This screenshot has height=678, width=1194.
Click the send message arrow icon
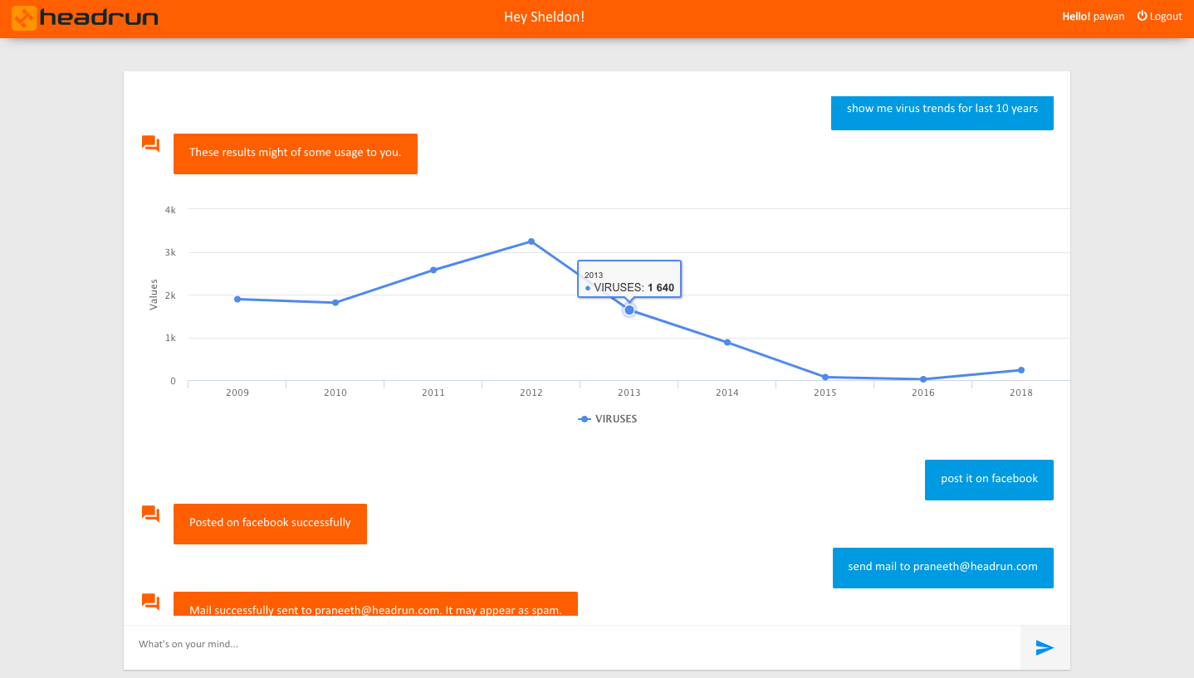point(1045,647)
